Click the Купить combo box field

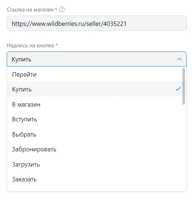pos(97,59)
